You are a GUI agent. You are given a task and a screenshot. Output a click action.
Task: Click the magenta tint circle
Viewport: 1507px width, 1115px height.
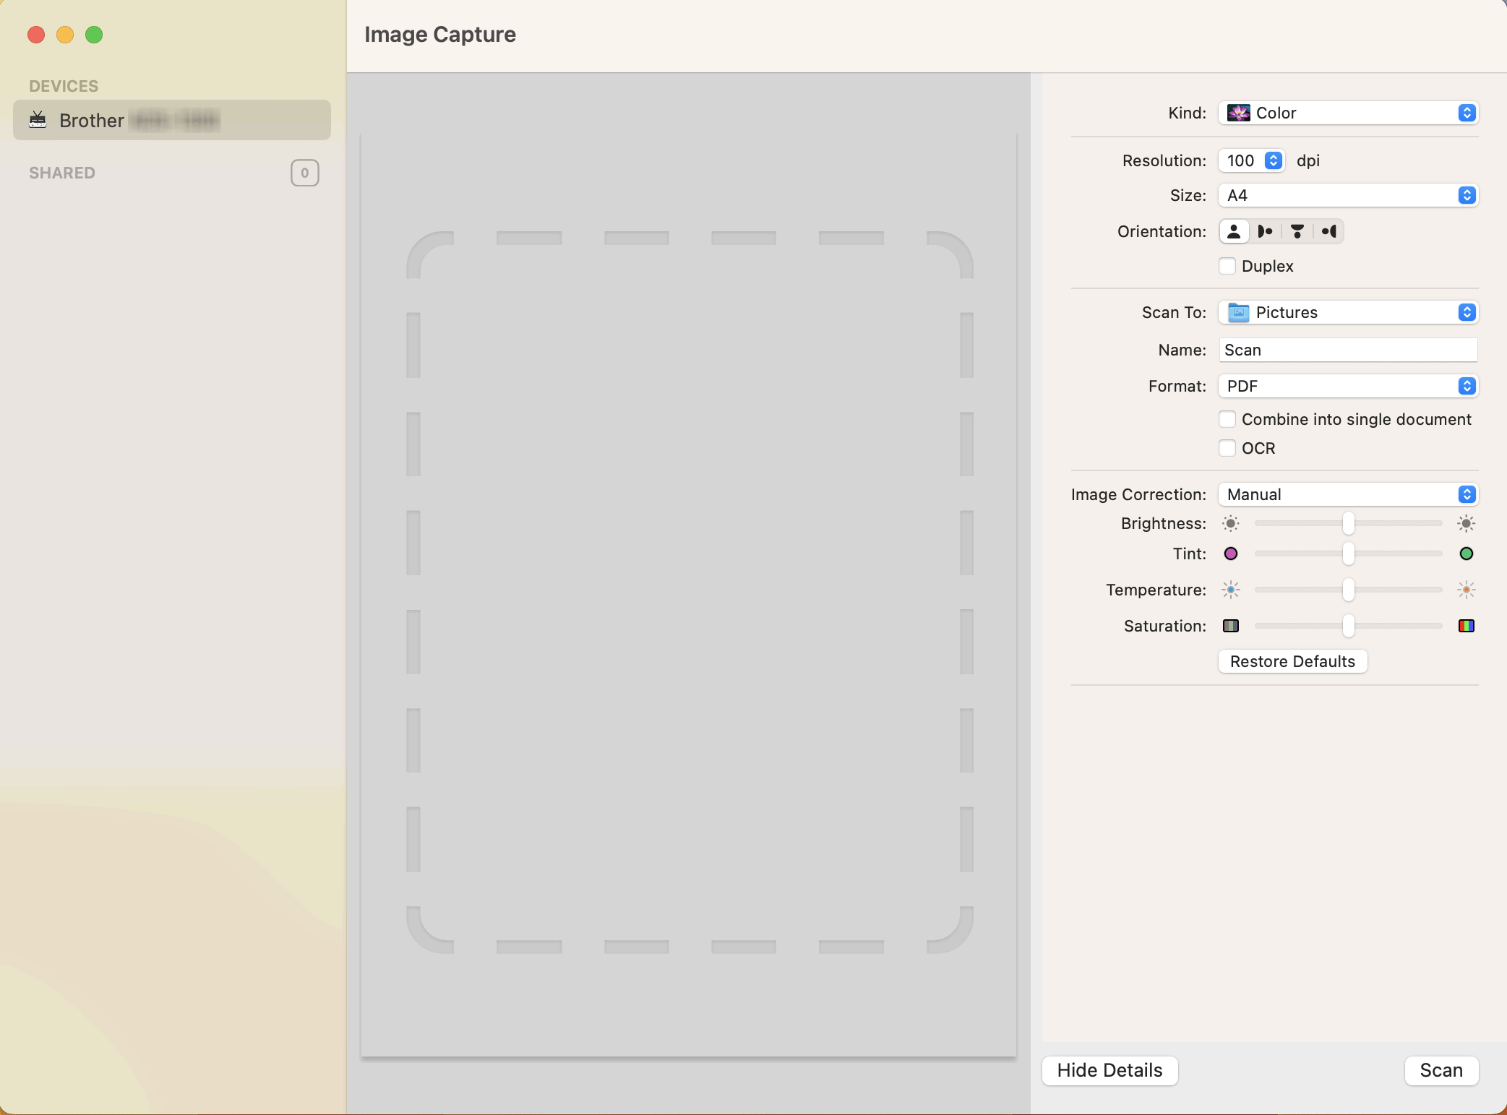tap(1231, 554)
